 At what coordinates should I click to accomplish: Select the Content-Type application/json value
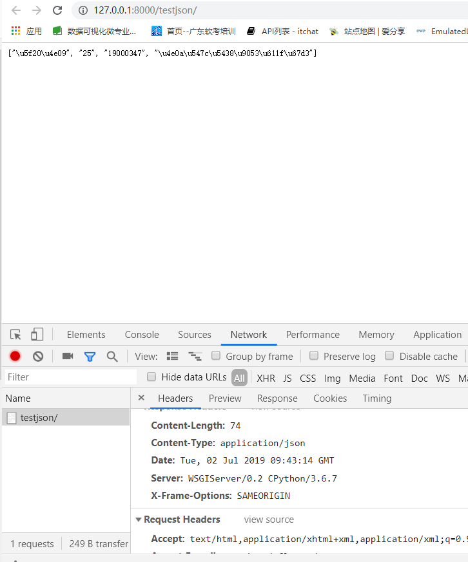(x=263, y=443)
